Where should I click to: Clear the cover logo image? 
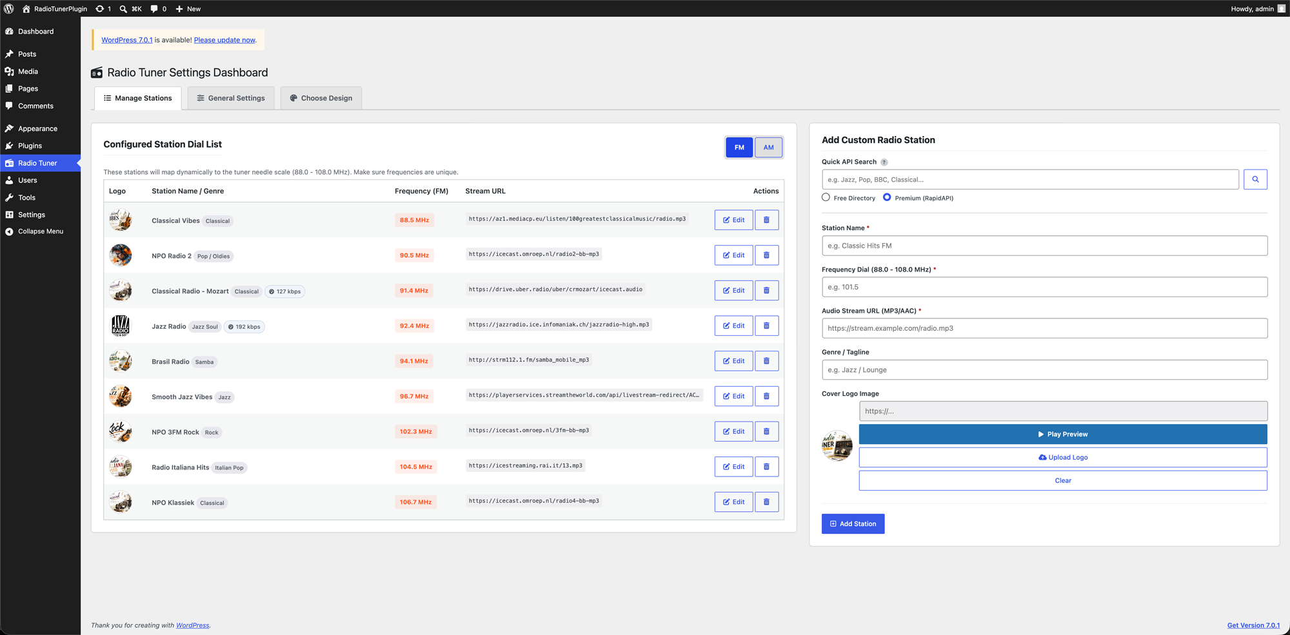(x=1063, y=481)
